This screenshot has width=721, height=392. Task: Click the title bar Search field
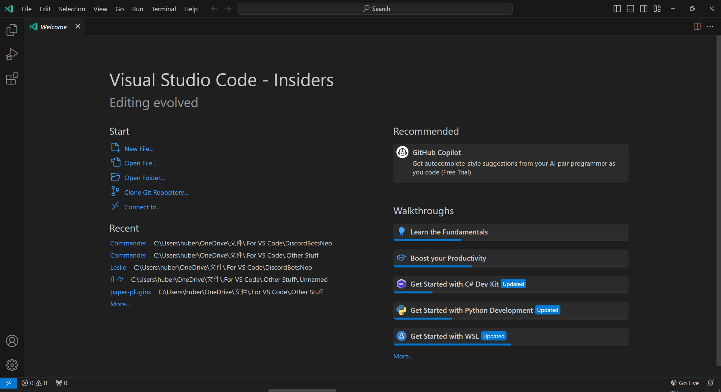[375, 9]
